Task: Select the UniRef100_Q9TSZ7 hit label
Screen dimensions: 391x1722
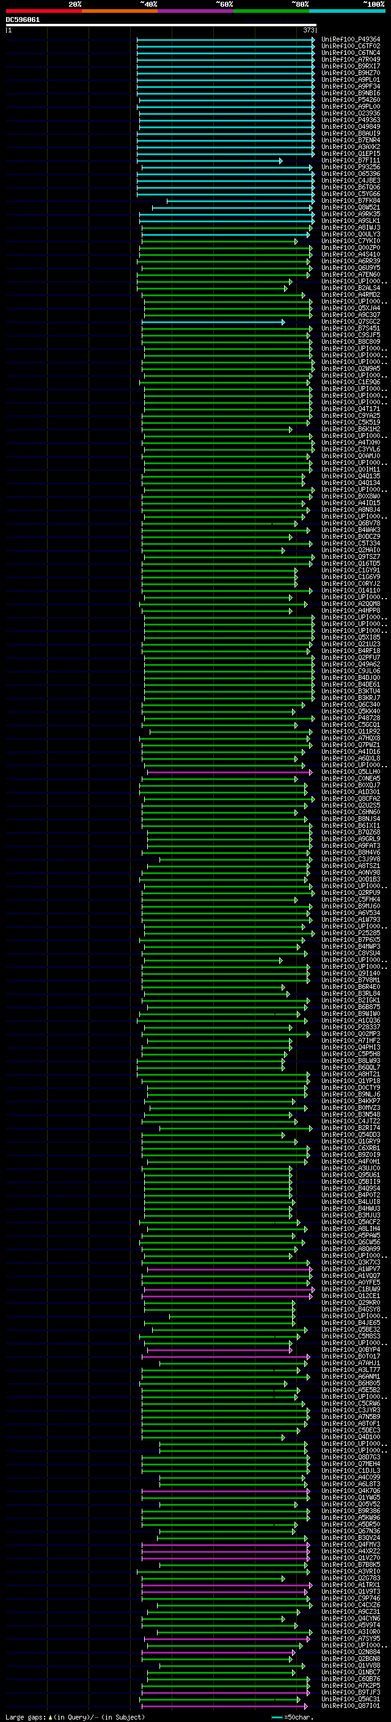Action: (351, 557)
